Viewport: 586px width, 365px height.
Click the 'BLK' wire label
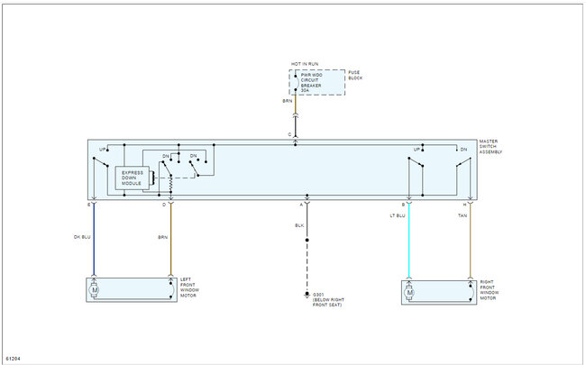pyautogui.click(x=299, y=225)
